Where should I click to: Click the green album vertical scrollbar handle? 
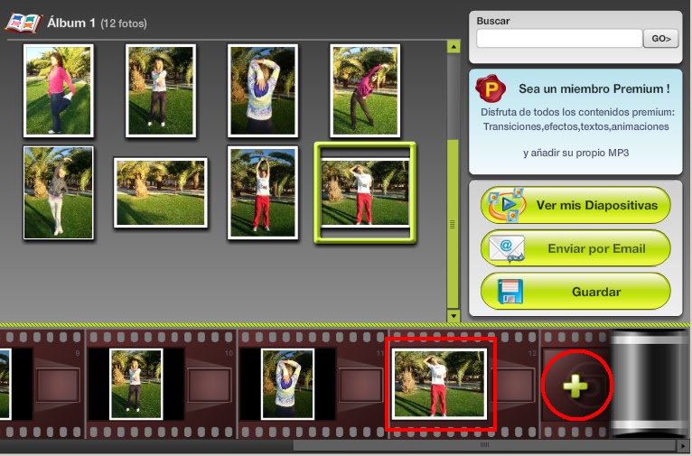click(453, 224)
